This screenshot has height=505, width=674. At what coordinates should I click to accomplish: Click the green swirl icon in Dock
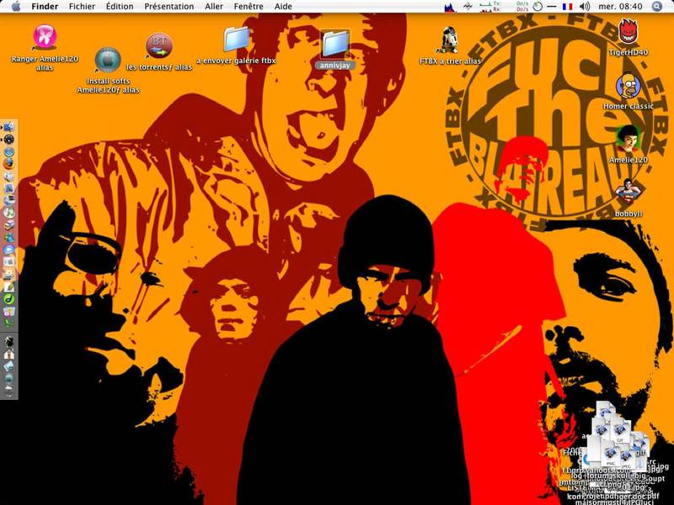click(9, 300)
